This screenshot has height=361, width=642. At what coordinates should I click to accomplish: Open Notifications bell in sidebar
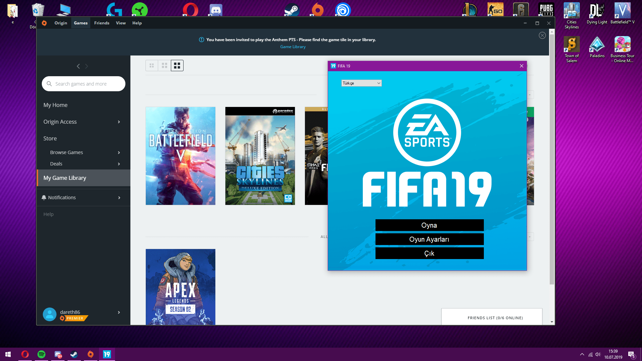tap(44, 198)
